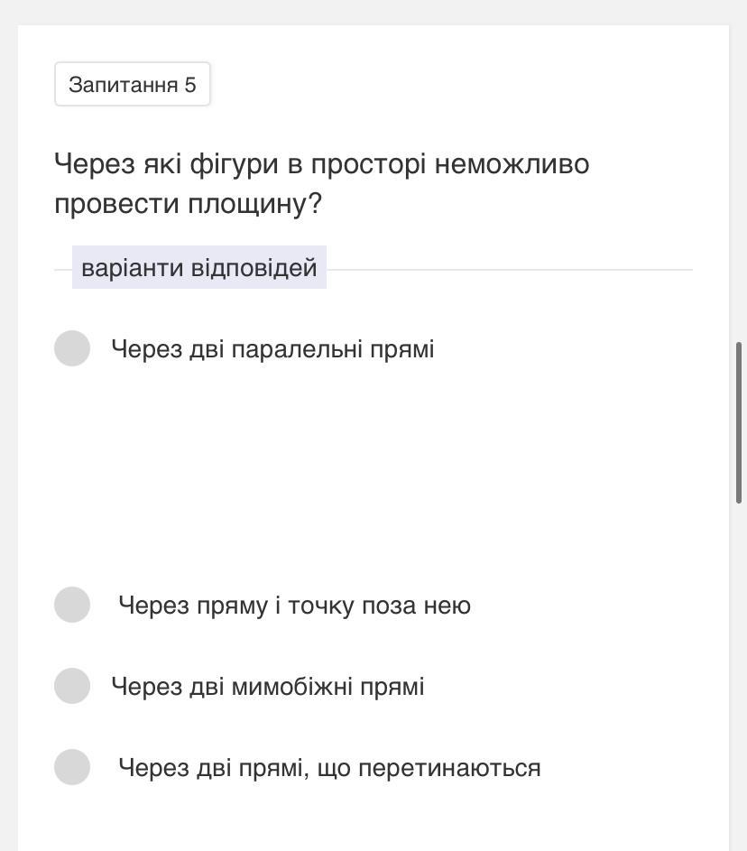The width and height of the screenshot is (747, 851).
Task: Click the vertical scrollbar thumb on the right
Action: [739, 422]
